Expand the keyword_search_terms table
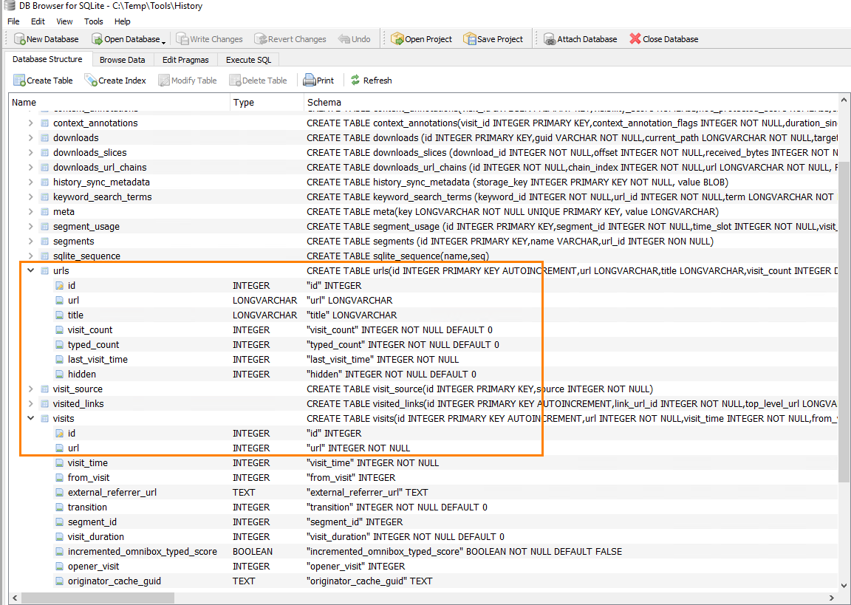 (x=31, y=197)
